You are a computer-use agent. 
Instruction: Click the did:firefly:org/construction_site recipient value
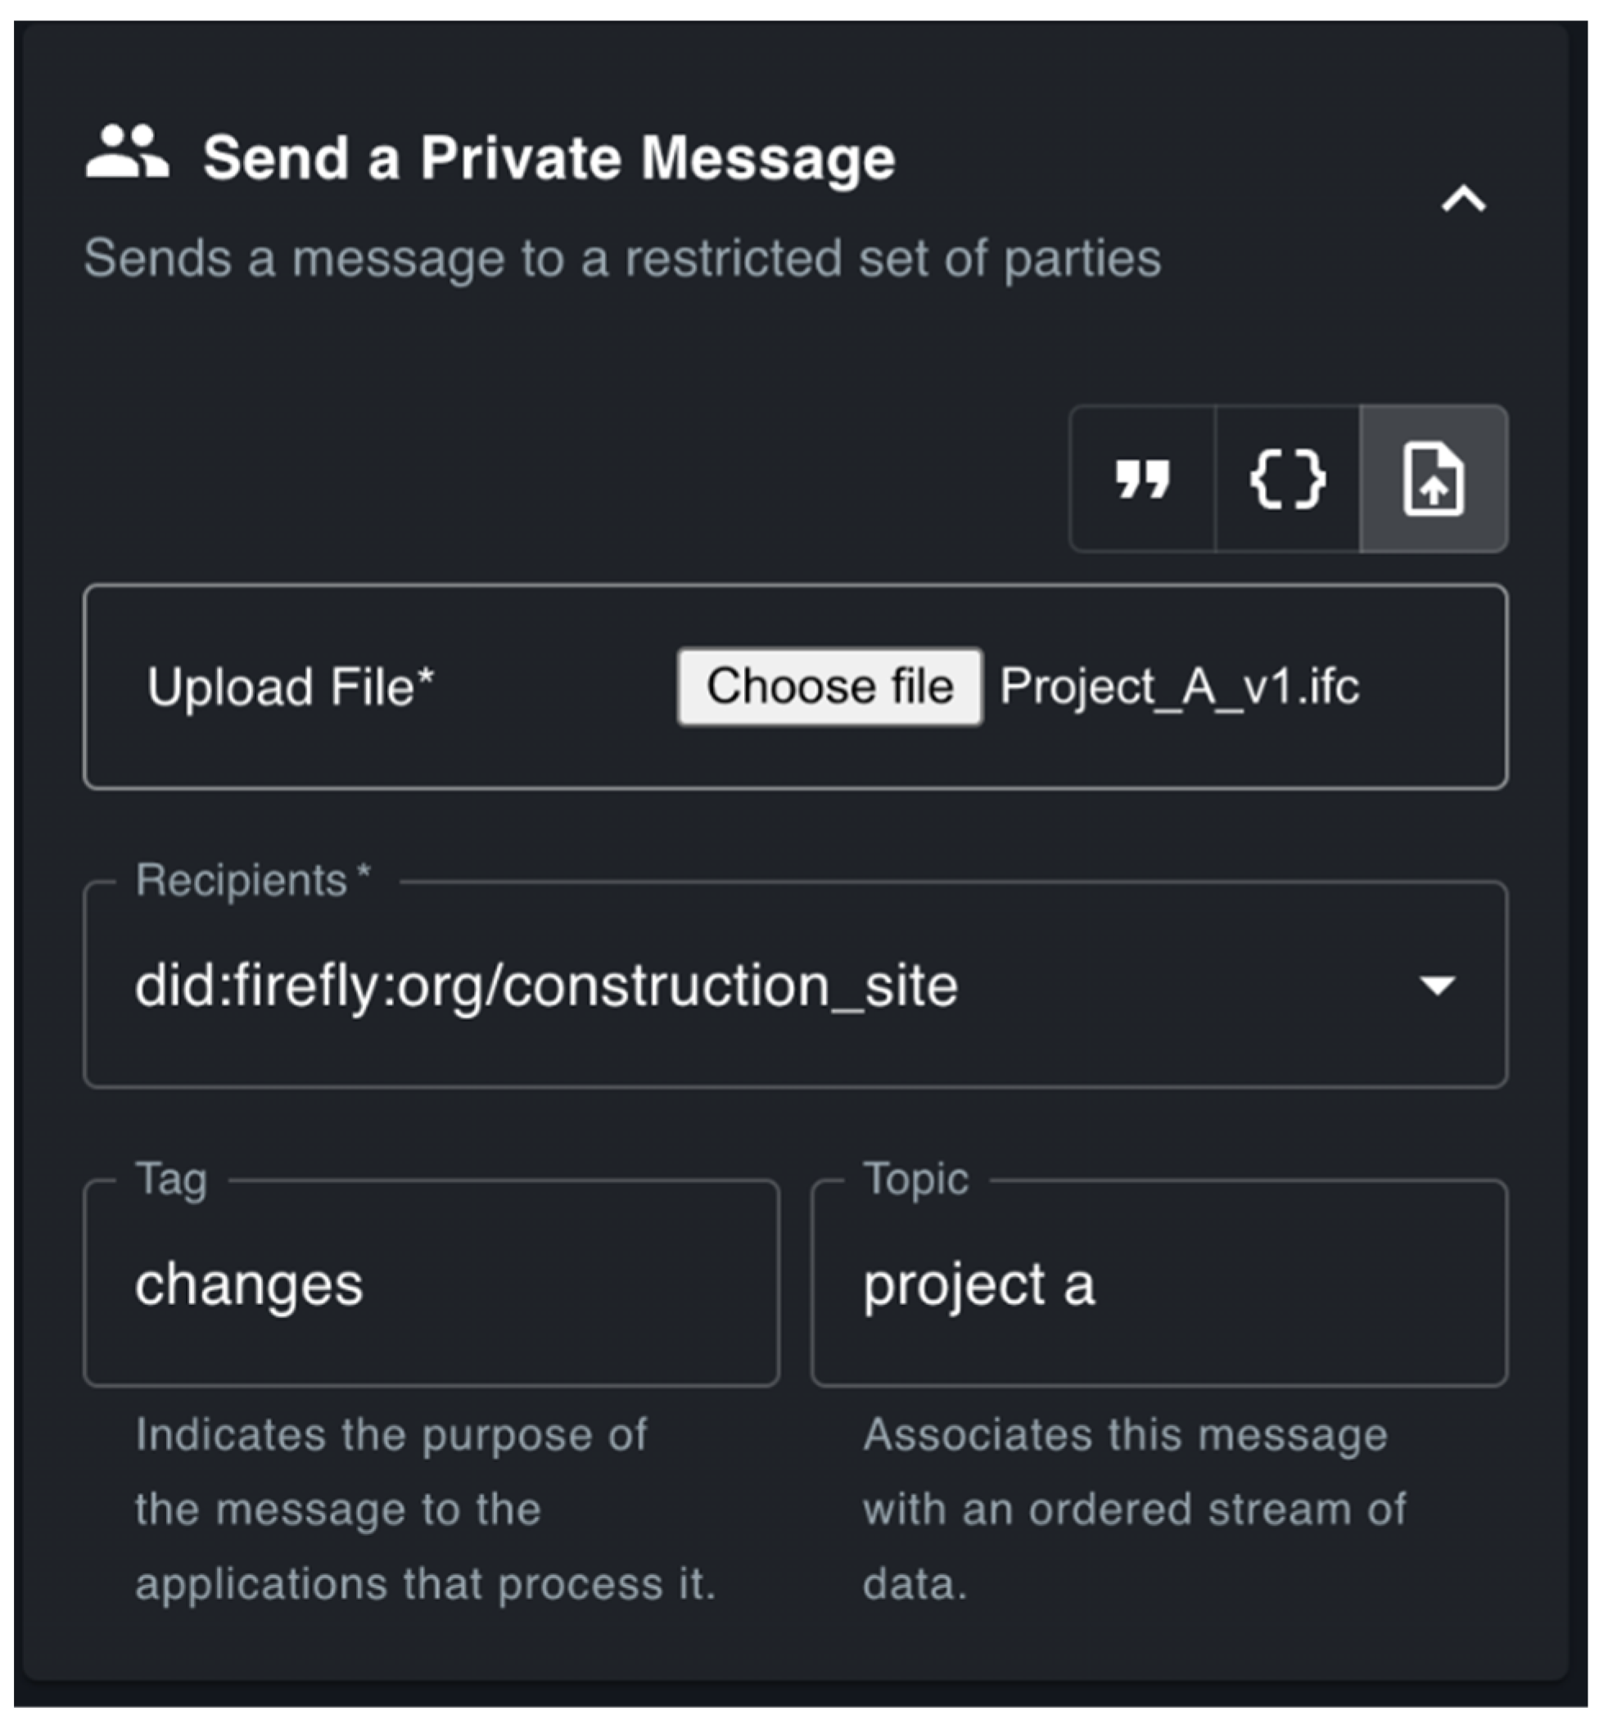tap(546, 985)
